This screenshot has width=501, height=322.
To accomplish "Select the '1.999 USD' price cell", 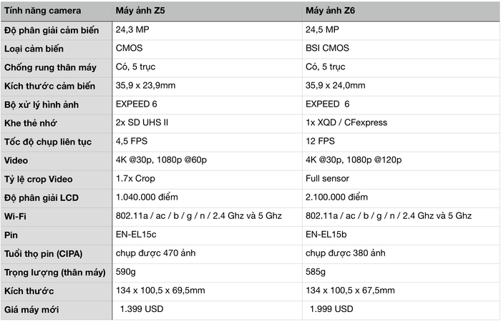I will (401, 310).
